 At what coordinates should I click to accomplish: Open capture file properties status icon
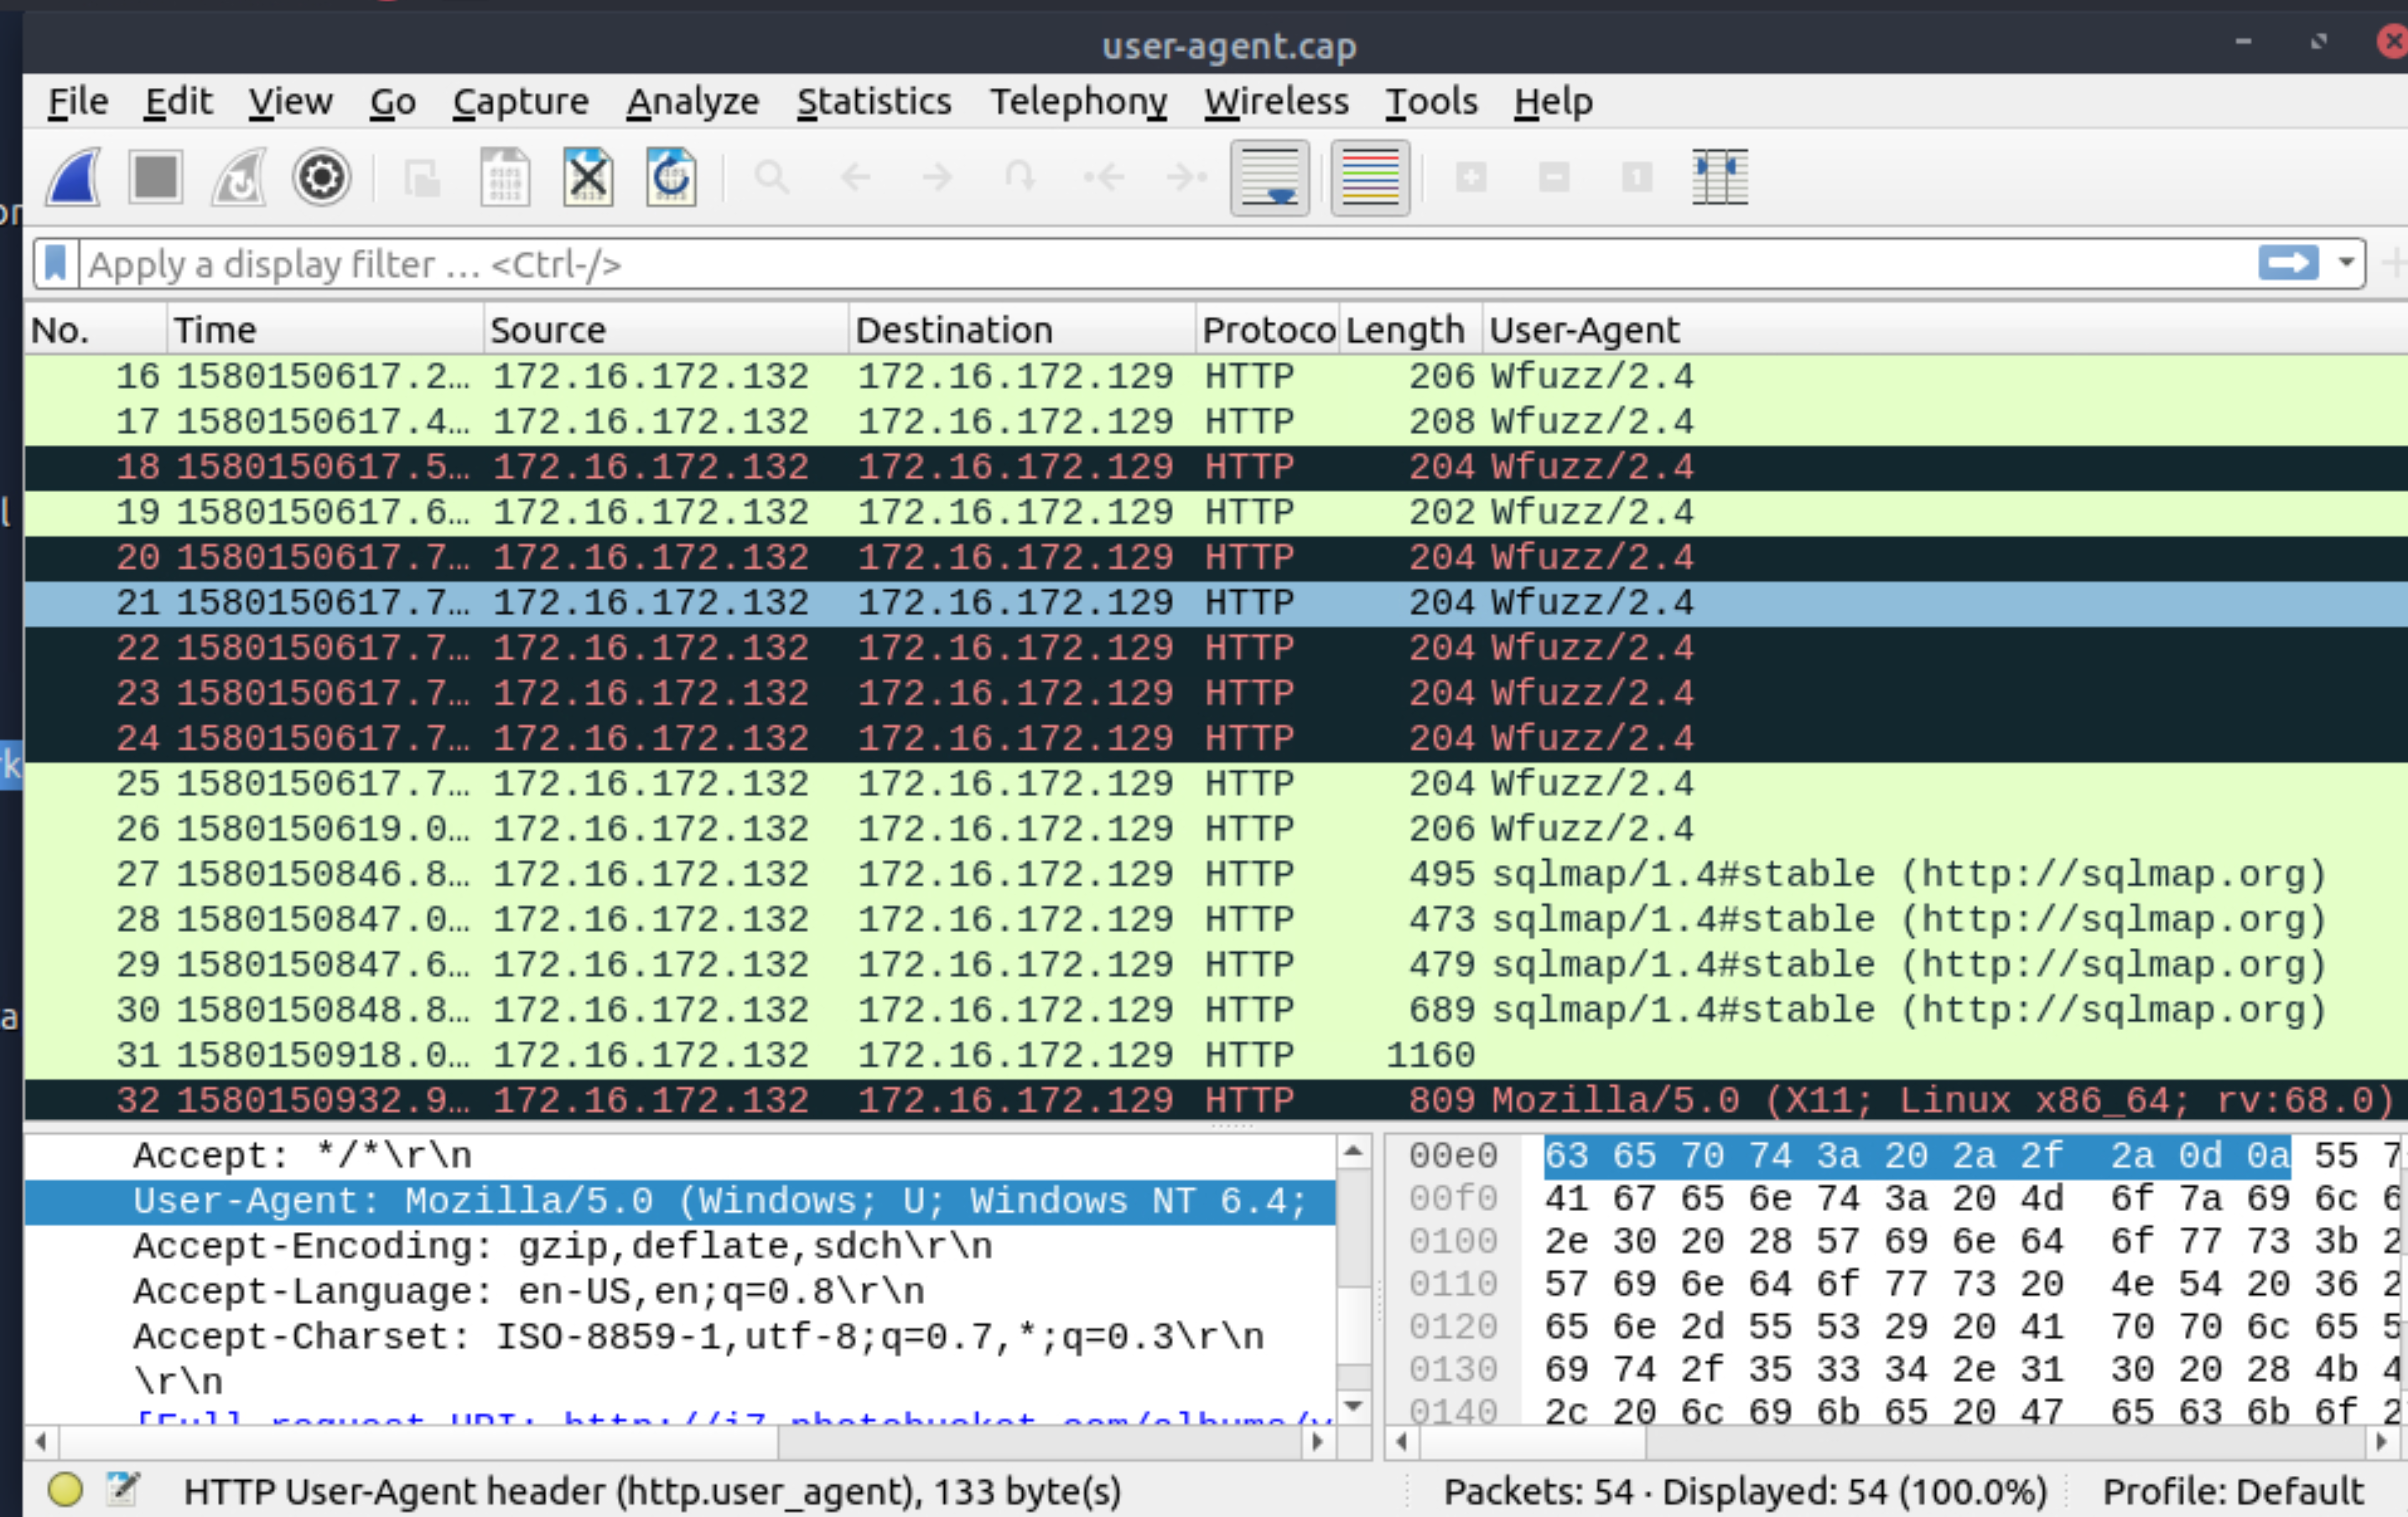pos(124,1489)
